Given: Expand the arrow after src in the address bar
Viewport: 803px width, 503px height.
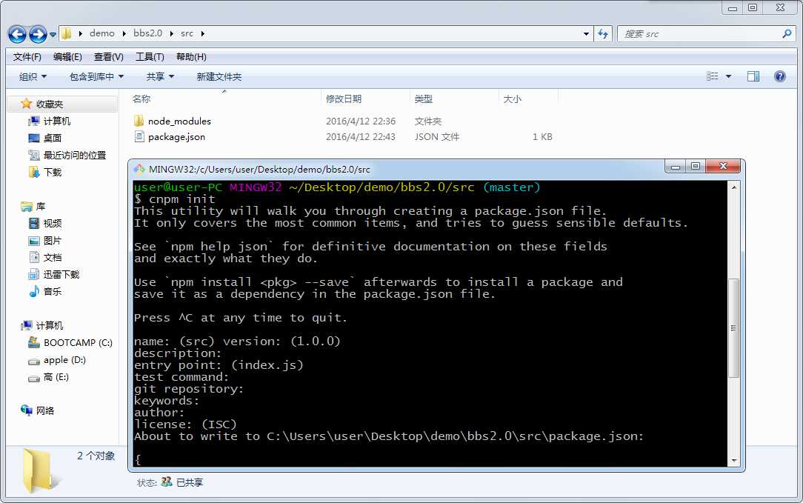Looking at the screenshot, I should pyautogui.click(x=203, y=34).
